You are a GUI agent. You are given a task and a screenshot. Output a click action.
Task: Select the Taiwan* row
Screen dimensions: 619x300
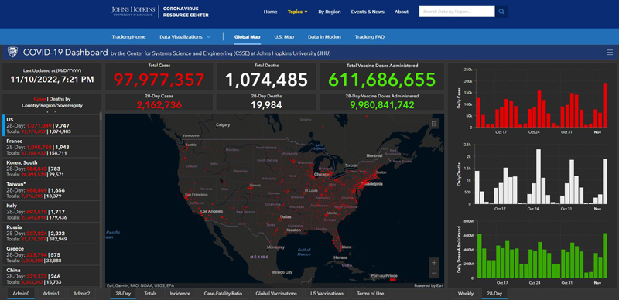51,190
